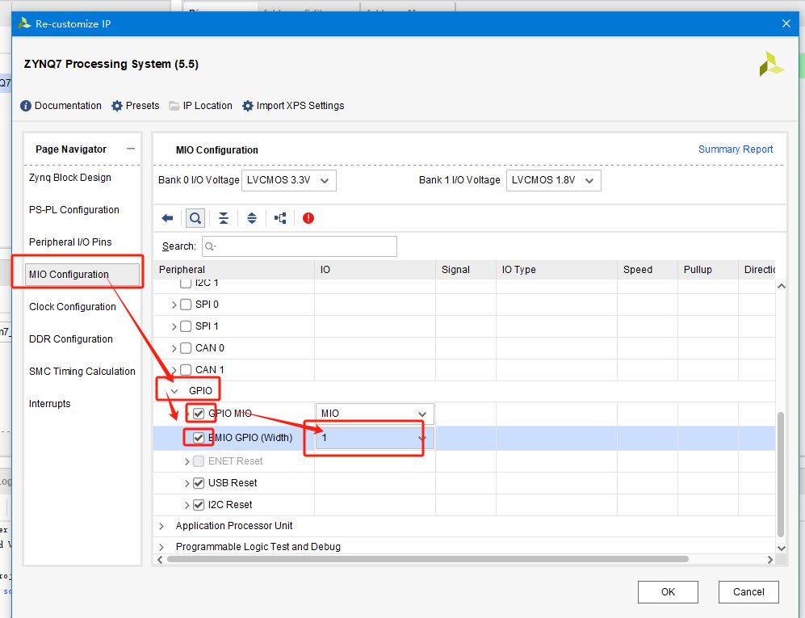
Task: Click the Documentation link text
Action: pyautogui.click(x=68, y=106)
